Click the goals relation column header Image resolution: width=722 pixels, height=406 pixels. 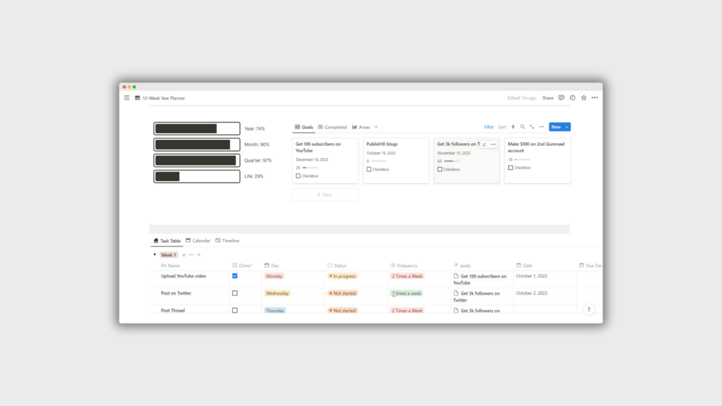462,266
